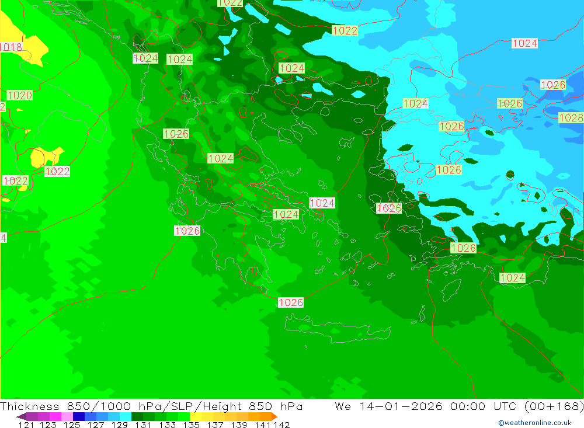Click the 142 legend value
Viewport: 584px width, 428px height.
(281, 424)
